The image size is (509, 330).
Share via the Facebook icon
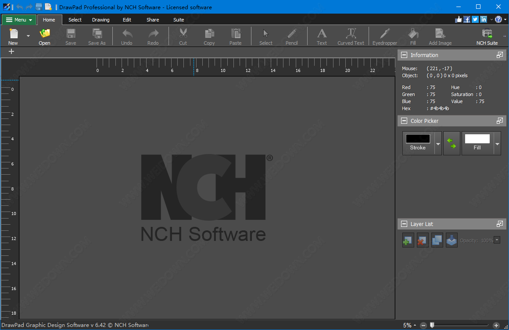(x=467, y=19)
